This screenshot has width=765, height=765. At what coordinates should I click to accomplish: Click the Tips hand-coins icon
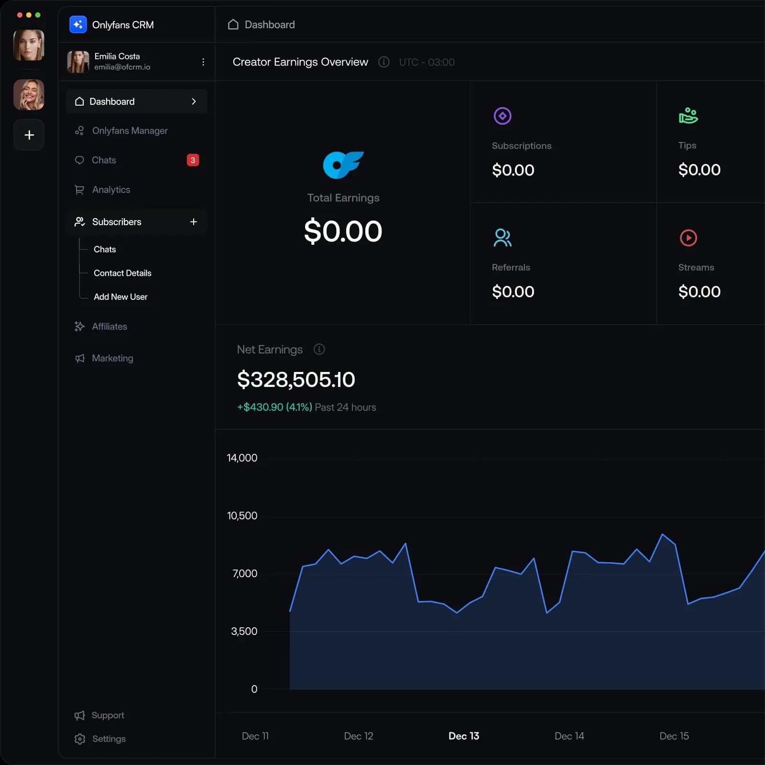(688, 116)
